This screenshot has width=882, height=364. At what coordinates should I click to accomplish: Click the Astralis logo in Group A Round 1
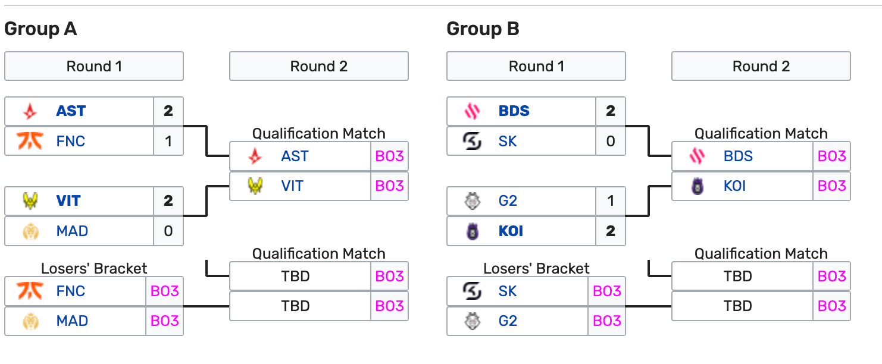tap(30, 111)
